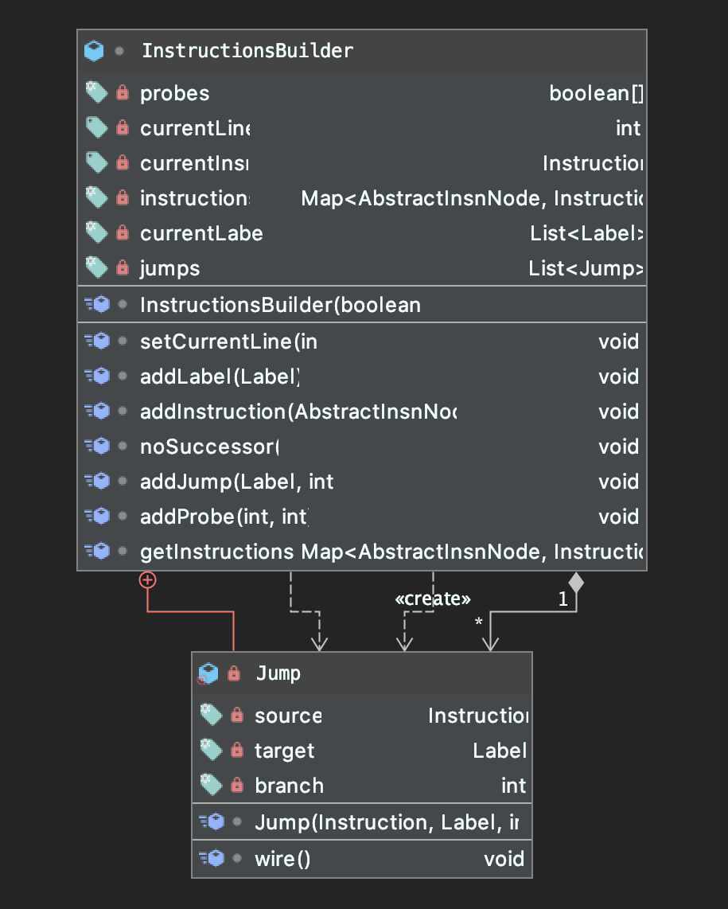Click the InstructionsBuilder class icon
This screenshot has width=728, height=909.
[94, 51]
